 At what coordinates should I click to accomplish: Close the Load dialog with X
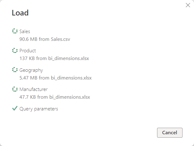pyautogui.click(x=188, y=5)
